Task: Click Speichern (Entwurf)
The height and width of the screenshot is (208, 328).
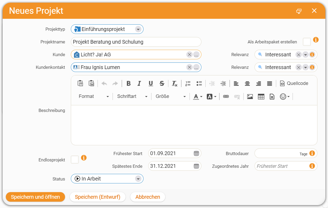Action: [x=98, y=197]
